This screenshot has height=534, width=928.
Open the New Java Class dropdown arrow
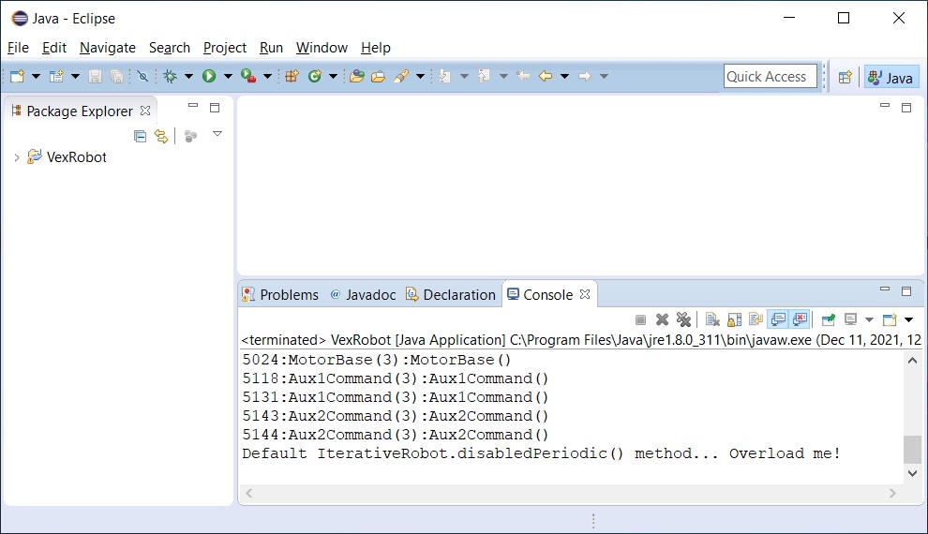333,76
